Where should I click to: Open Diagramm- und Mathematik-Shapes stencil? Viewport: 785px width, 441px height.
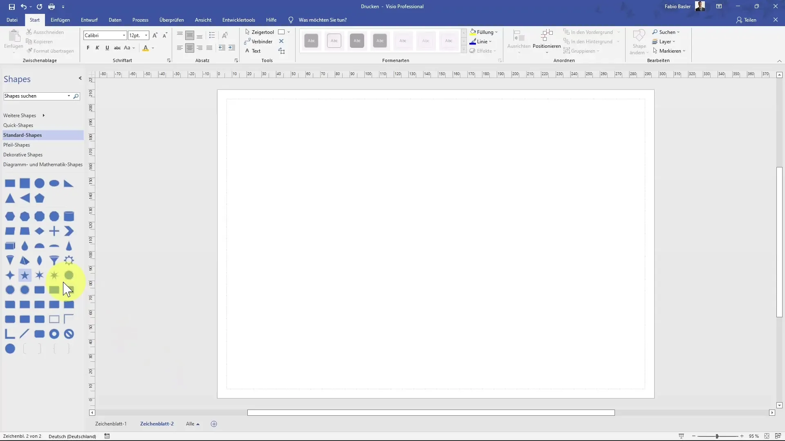(43, 165)
